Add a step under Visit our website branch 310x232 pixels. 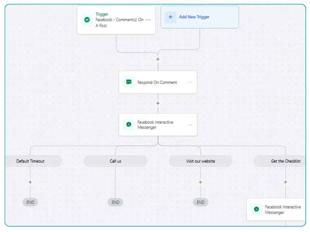200,182
